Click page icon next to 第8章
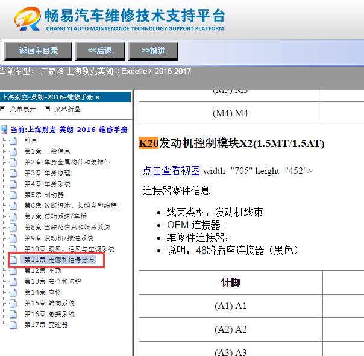The width and height of the screenshot is (364, 356). [13, 227]
